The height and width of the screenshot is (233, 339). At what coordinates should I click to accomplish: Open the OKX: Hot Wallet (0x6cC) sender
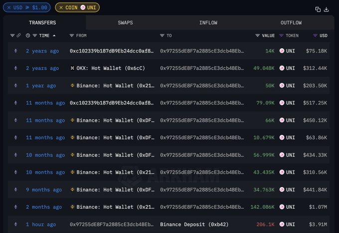111,69
